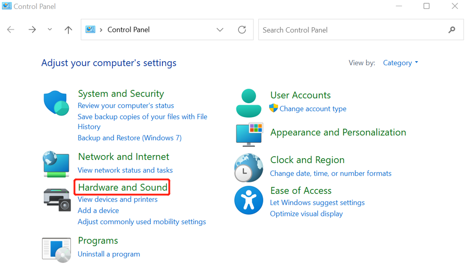Refresh the Control Panel view
Viewport: 466px width, 265px height.
click(242, 29)
